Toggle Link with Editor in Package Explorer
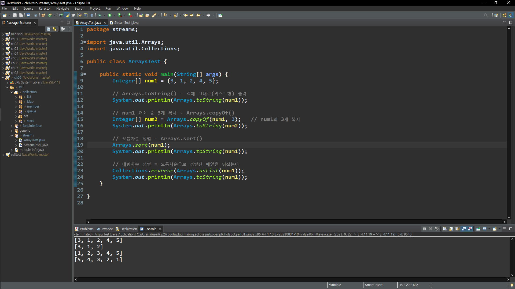The width and height of the screenshot is (515, 289). (x=54, y=29)
